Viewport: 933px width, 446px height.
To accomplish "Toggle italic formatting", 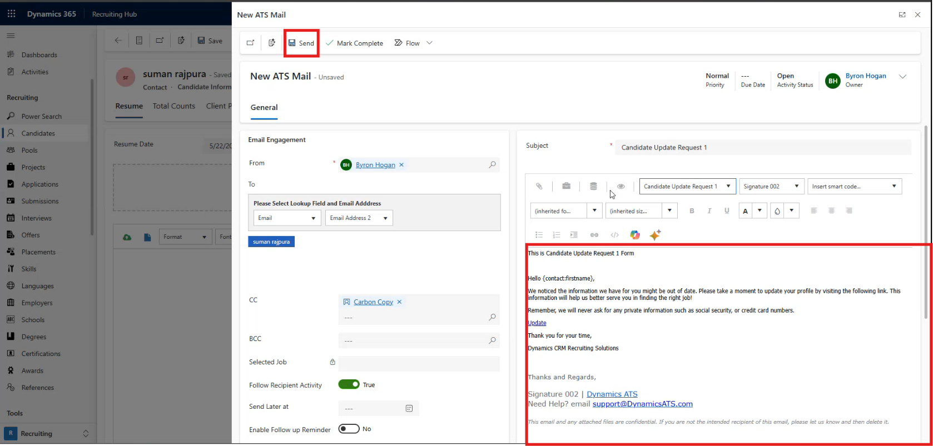I will point(709,211).
